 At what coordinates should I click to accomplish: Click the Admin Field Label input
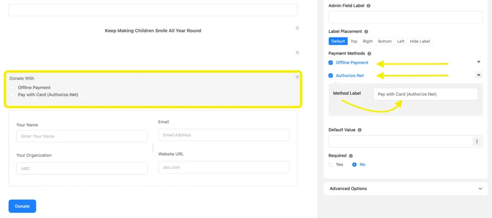pyautogui.click(x=406, y=17)
